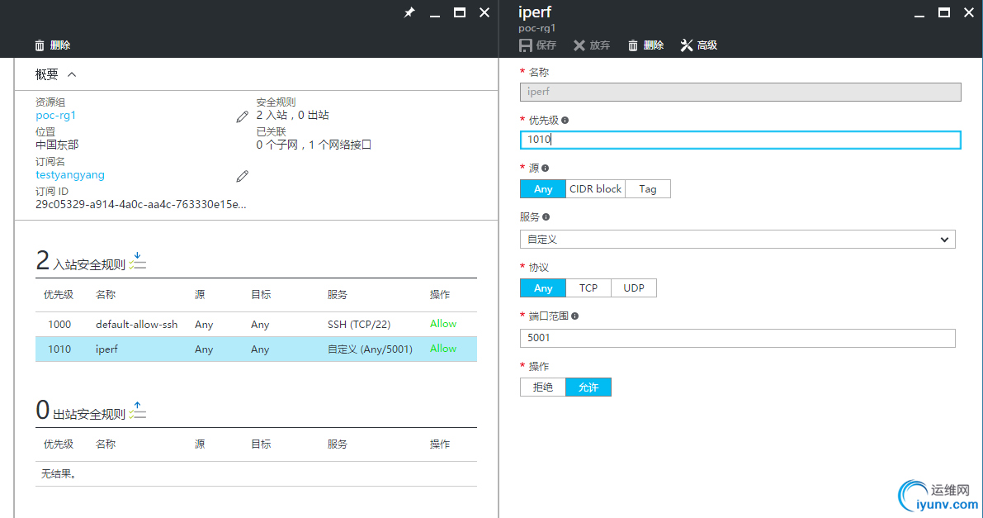983x518 pixels.
Task: Click priority 1010 cell in inbound rules
Action: click(x=59, y=349)
